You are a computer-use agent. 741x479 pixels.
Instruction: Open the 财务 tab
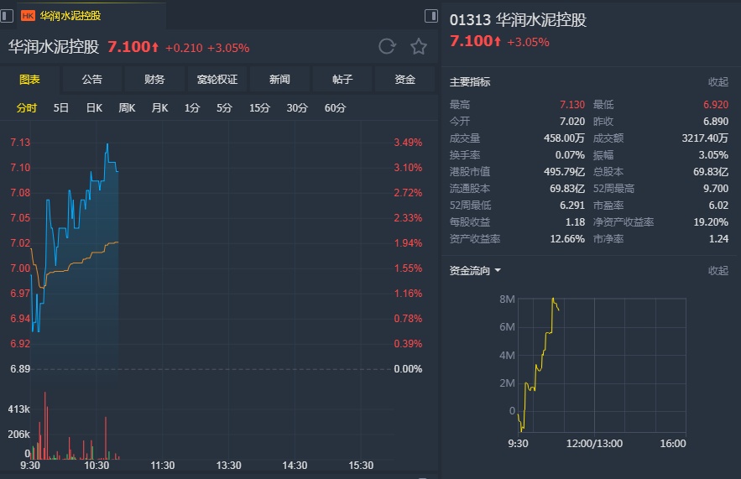[x=154, y=80]
